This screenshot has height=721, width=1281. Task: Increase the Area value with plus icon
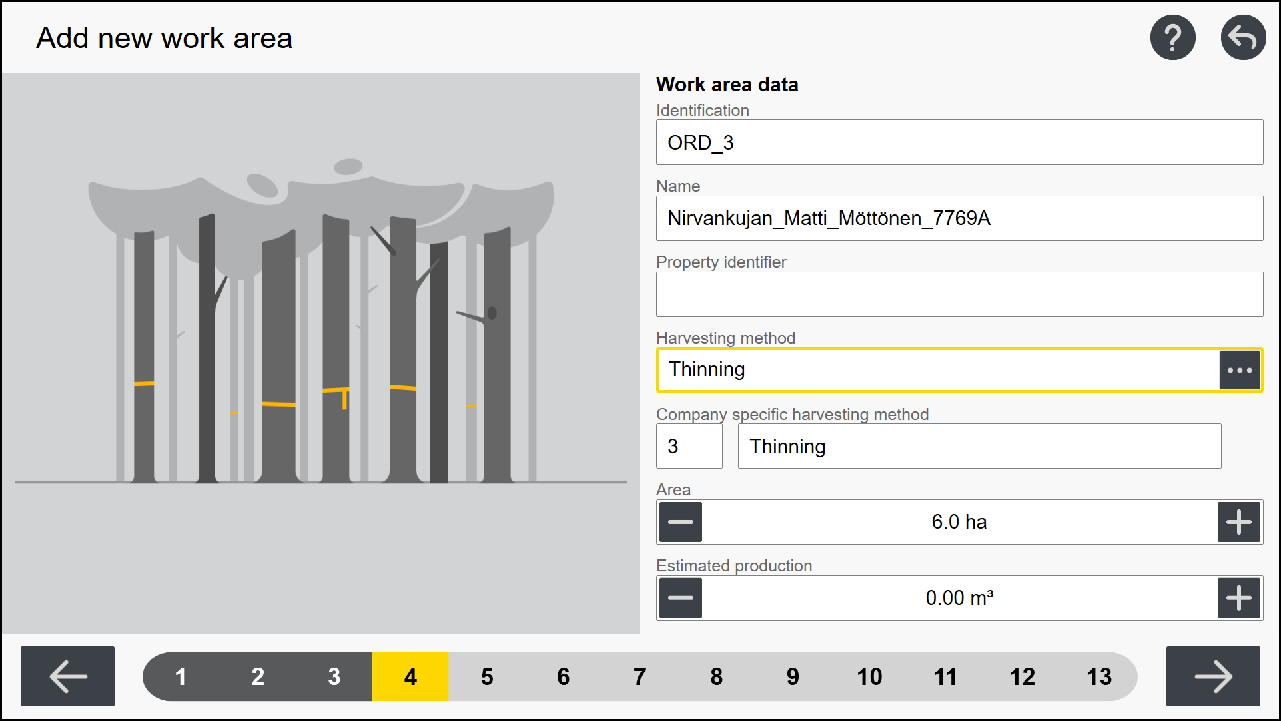click(x=1239, y=522)
